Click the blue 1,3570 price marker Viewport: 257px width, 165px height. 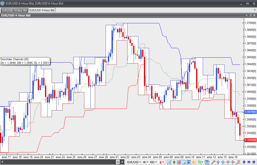click(x=250, y=112)
